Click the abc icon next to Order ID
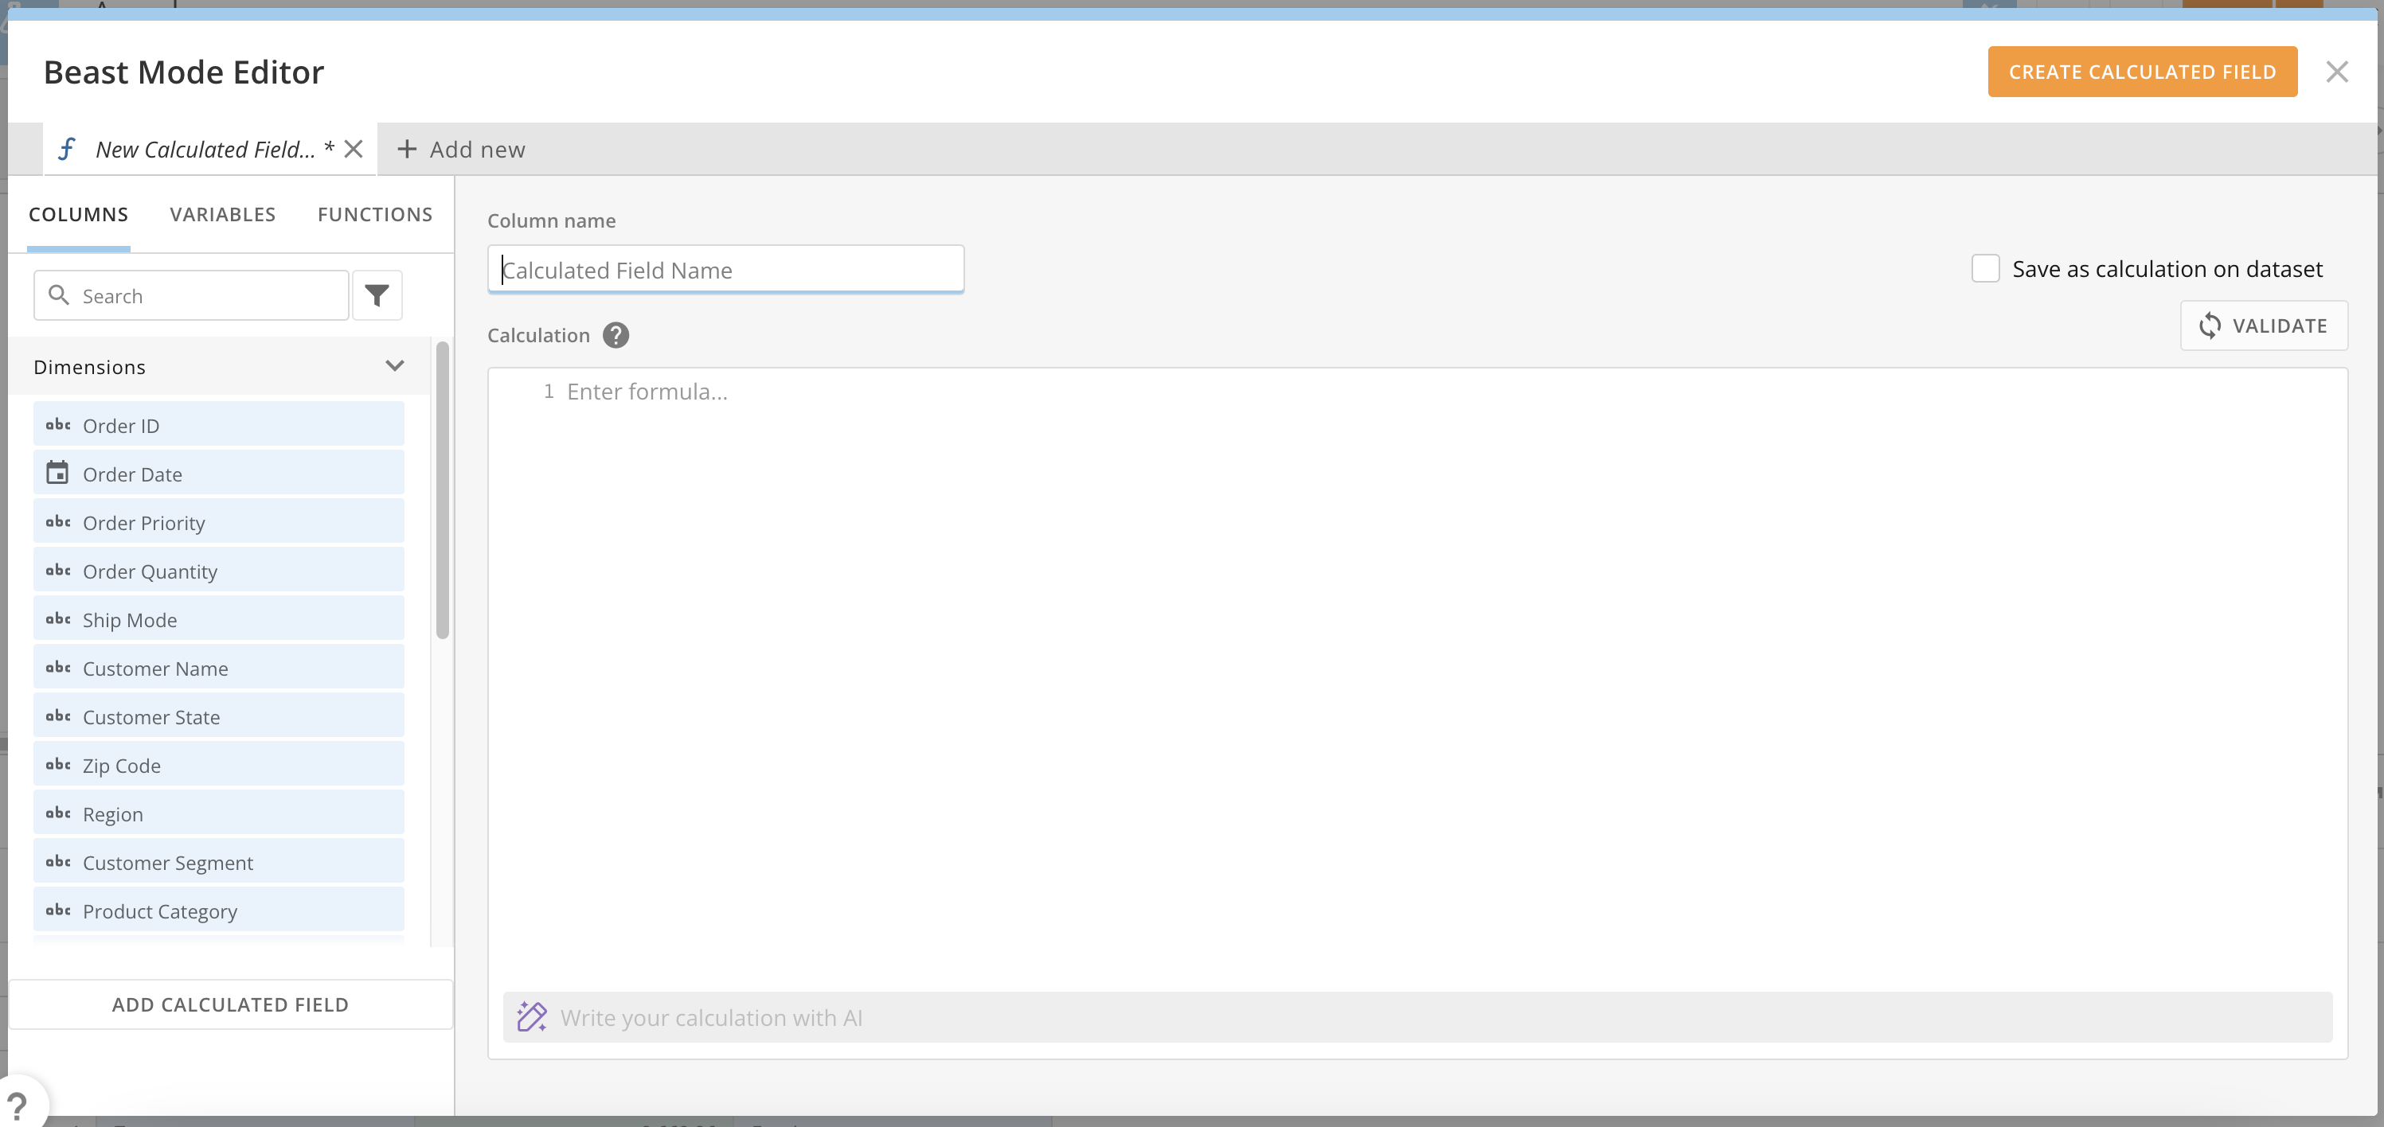Image resolution: width=2384 pixels, height=1127 pixels. click(59, 425)
